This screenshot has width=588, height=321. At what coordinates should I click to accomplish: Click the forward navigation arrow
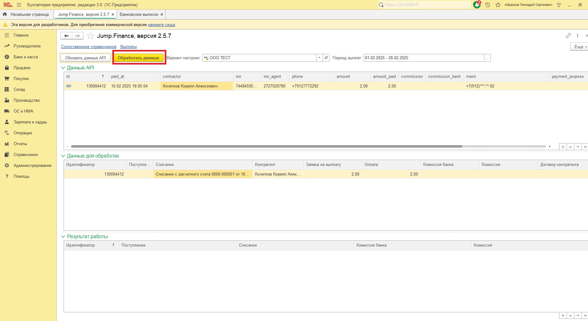click(78, 36)
